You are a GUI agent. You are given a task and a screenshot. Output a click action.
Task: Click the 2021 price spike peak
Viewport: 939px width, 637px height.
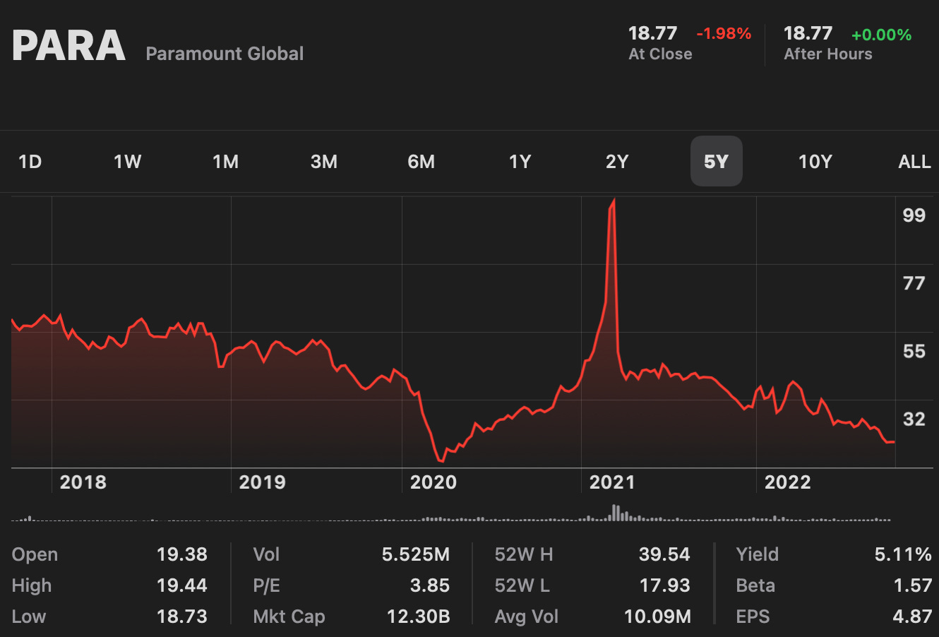613,201
